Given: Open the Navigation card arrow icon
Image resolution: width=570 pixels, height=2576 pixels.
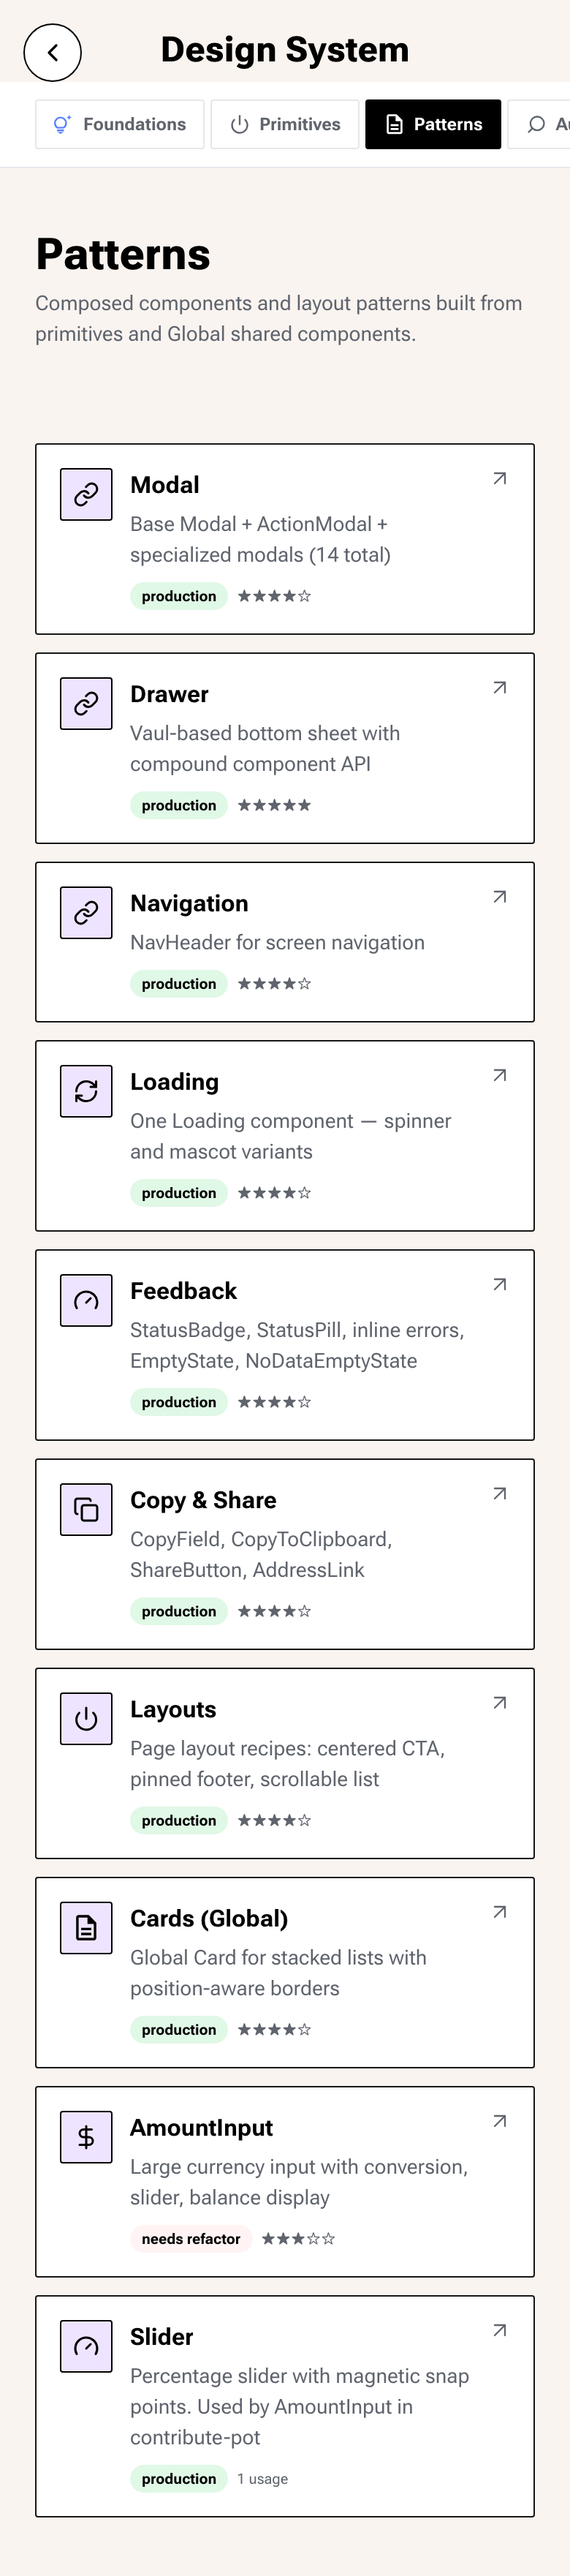Looking at the screenshot, I should pos(499,897).
